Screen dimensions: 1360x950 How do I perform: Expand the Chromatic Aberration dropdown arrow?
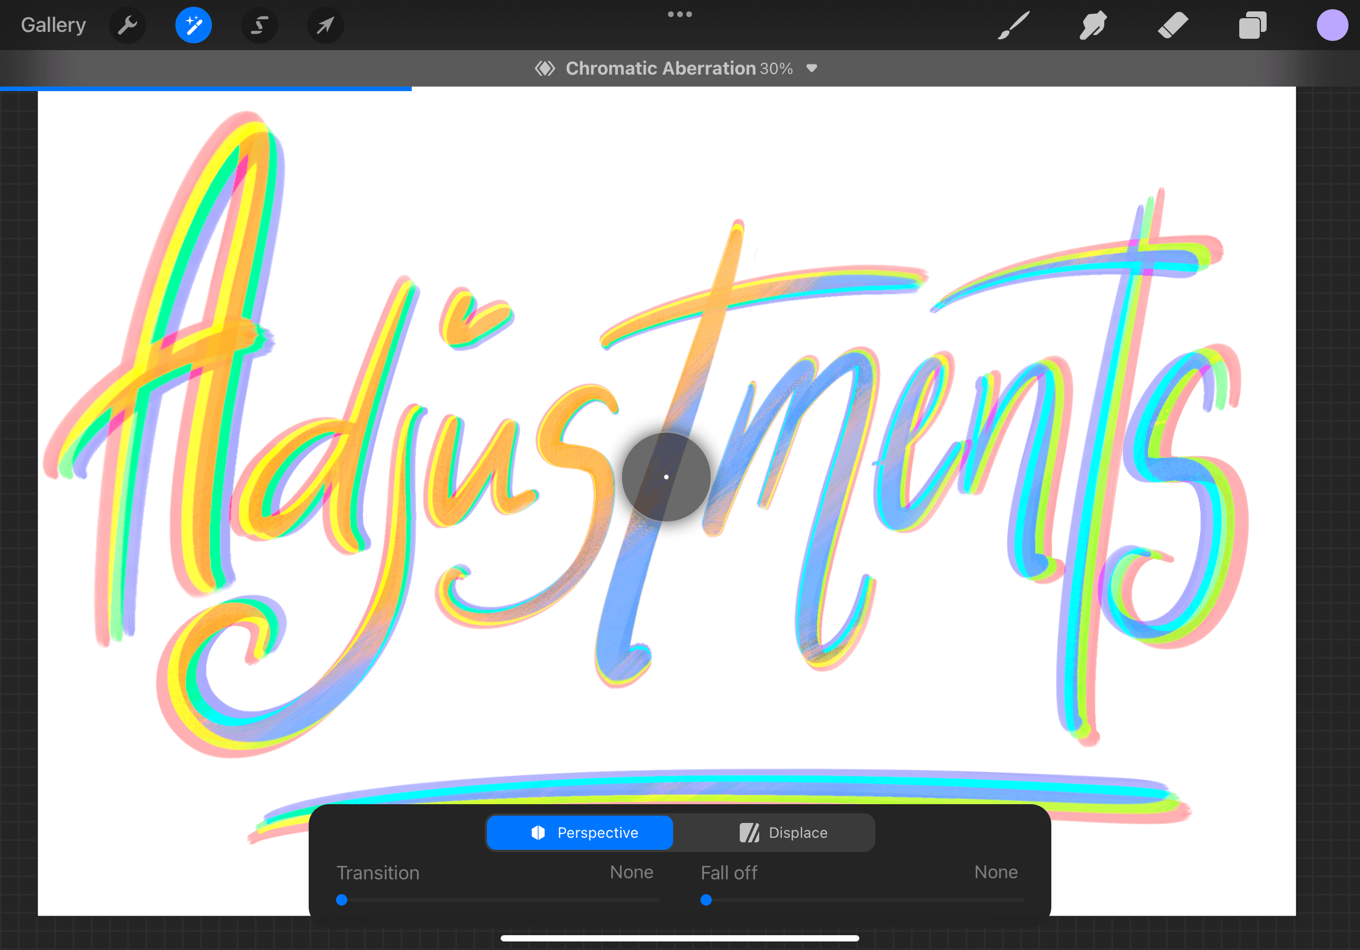(x=812, y=68)
